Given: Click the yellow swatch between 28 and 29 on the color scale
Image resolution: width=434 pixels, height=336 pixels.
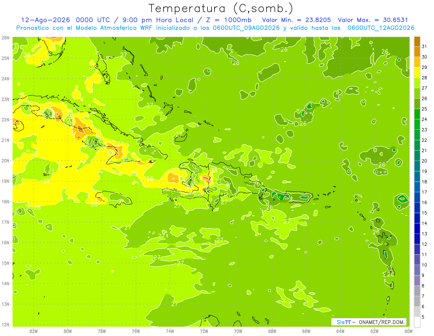Looking at the screenshot, I should pyautogui.click(x=417, y=72).
